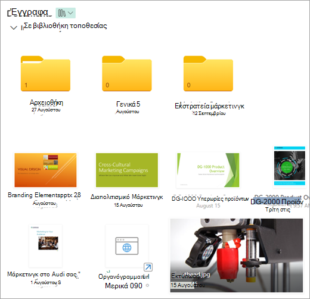The width and height of the screenshot is (310, 299).
Task: Click the 'DG-1000 Υπερωρίες προϊόντων' file name
Action: (x=210, y=199)
